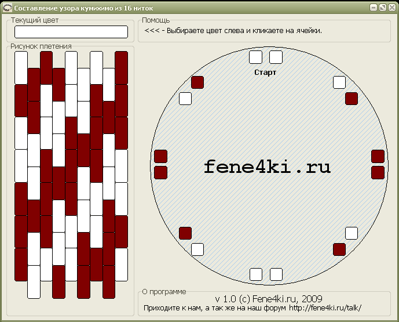399x322 pixels.
Task: Click the topmost dark red cell in last braid column
Action: [122, 67]
